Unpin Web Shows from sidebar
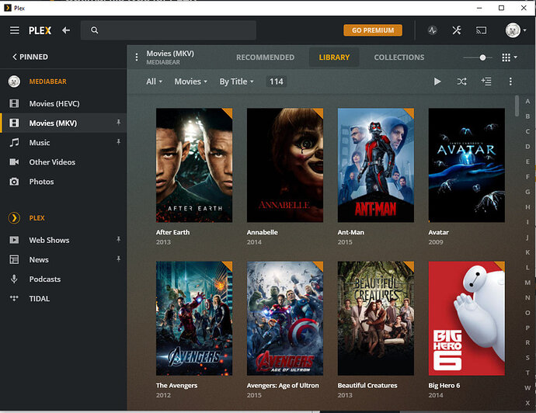Screen dimensions: 536x413 [119, 239]
